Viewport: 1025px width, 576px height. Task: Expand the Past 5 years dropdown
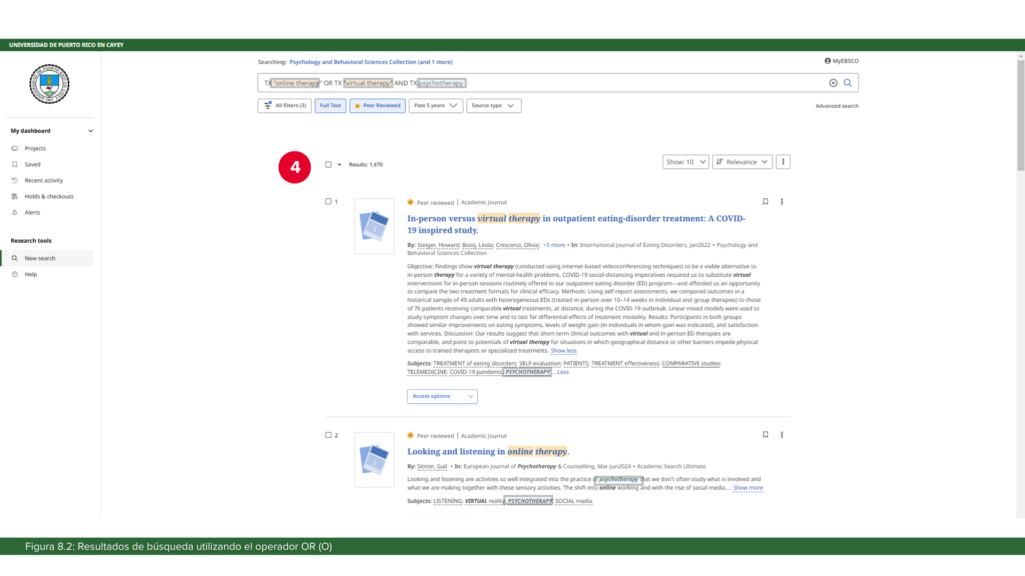[435, 106]
